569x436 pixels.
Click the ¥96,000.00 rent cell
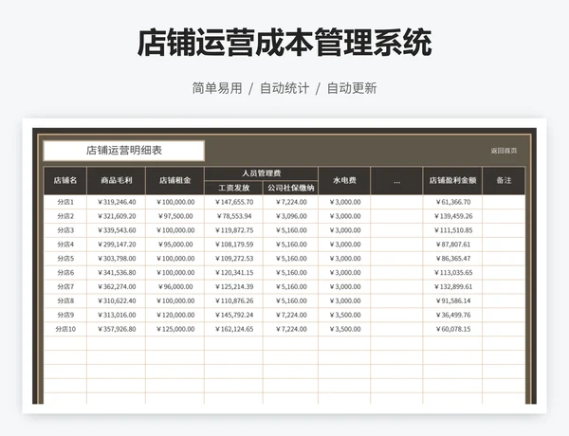[174, 287]
